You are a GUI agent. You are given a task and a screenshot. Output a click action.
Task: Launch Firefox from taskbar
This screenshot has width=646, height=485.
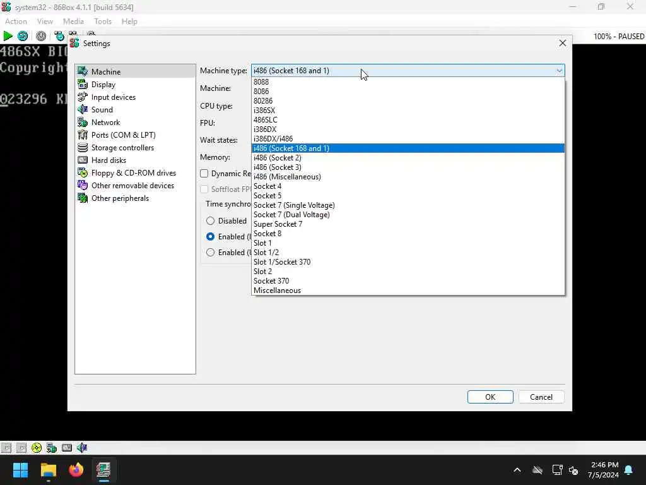click(x=76, y=470)
